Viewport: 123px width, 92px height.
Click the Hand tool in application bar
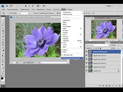tap(26, 6)
